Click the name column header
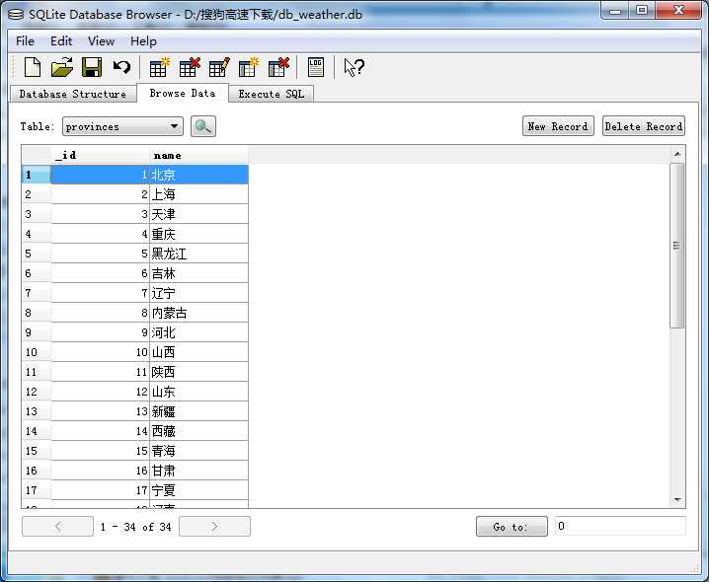 pyautogui.click(x=198, y=156)
